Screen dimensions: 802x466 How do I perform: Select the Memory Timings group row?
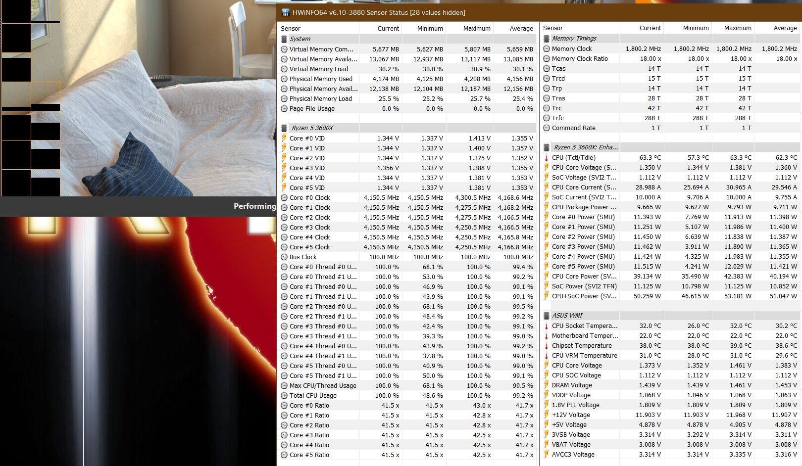coord(671,39)
